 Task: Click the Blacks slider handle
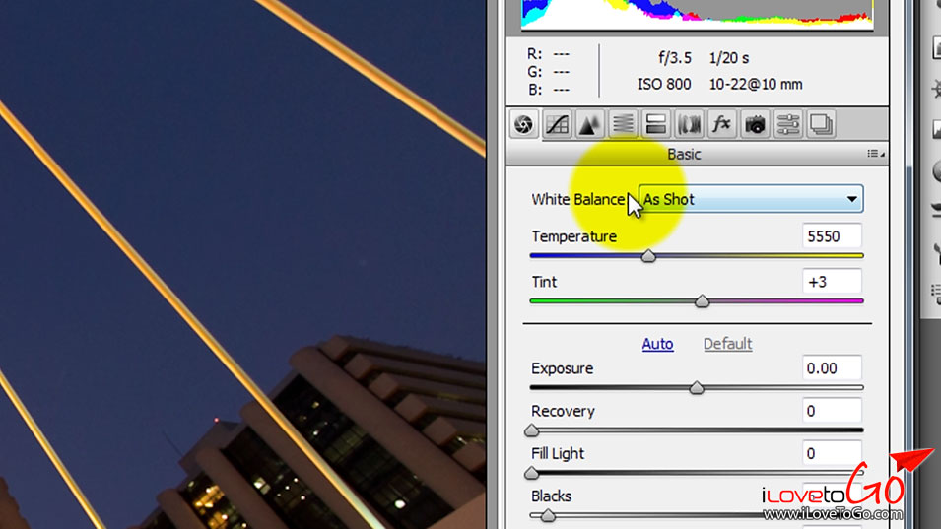pyautogui.click(x=547, y=516)
